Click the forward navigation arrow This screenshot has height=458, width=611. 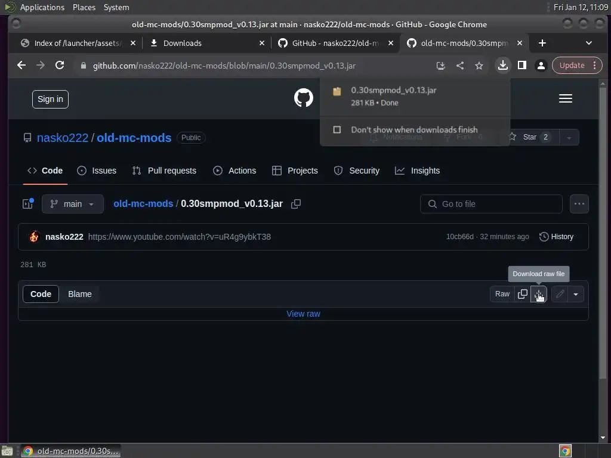pos(41,66)
